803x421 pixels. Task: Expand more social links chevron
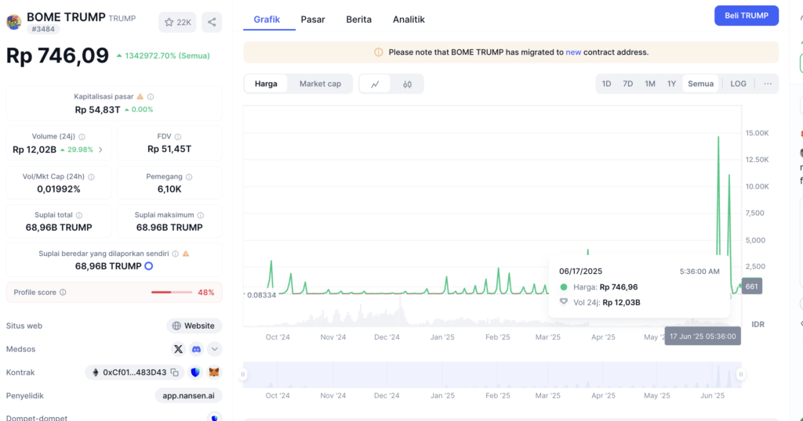coord(215,350)
